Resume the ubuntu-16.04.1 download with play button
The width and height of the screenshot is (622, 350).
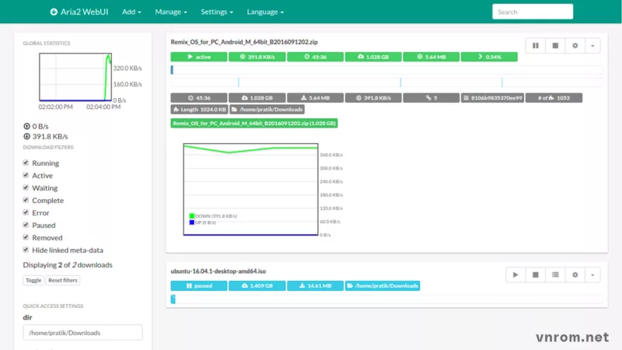pos(515,275)
